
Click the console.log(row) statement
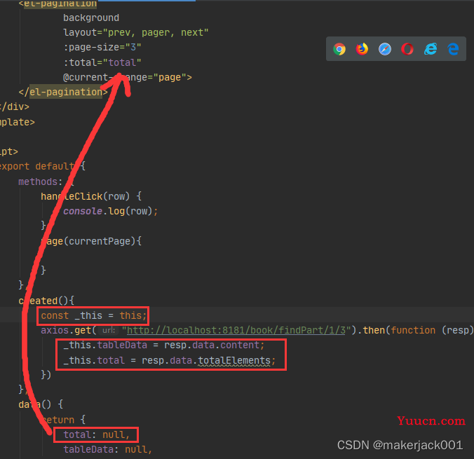[110, 211]
